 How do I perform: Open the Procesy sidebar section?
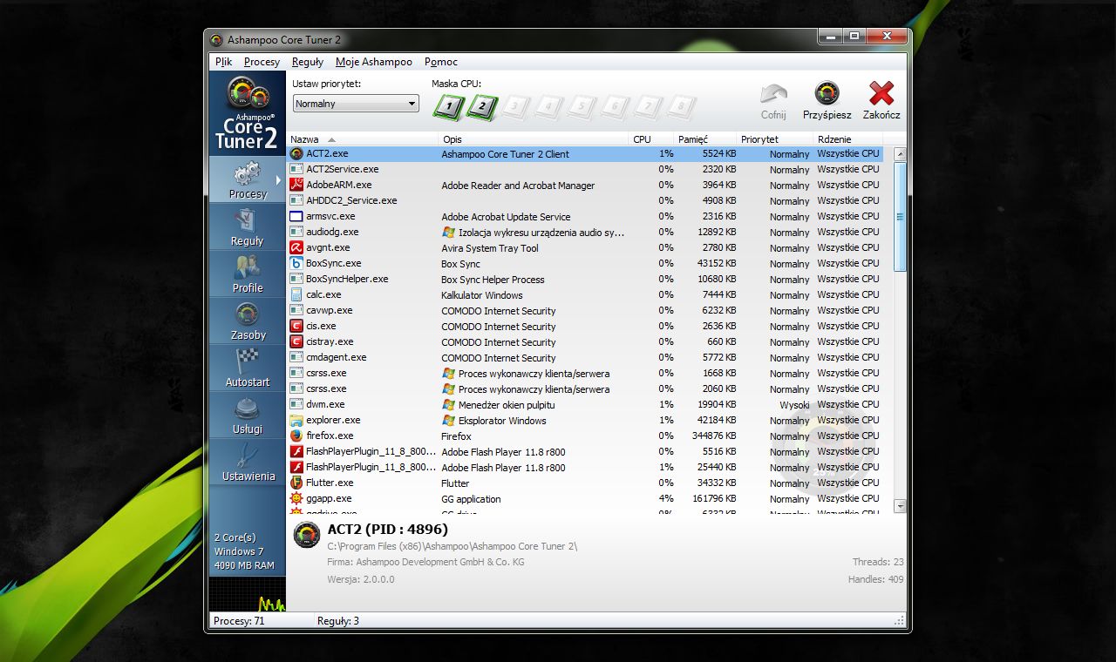248,179
